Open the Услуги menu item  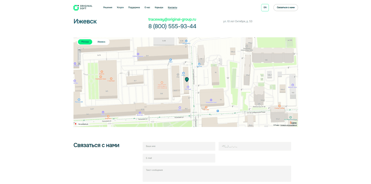pyautogui.click(x=120, y=8)
